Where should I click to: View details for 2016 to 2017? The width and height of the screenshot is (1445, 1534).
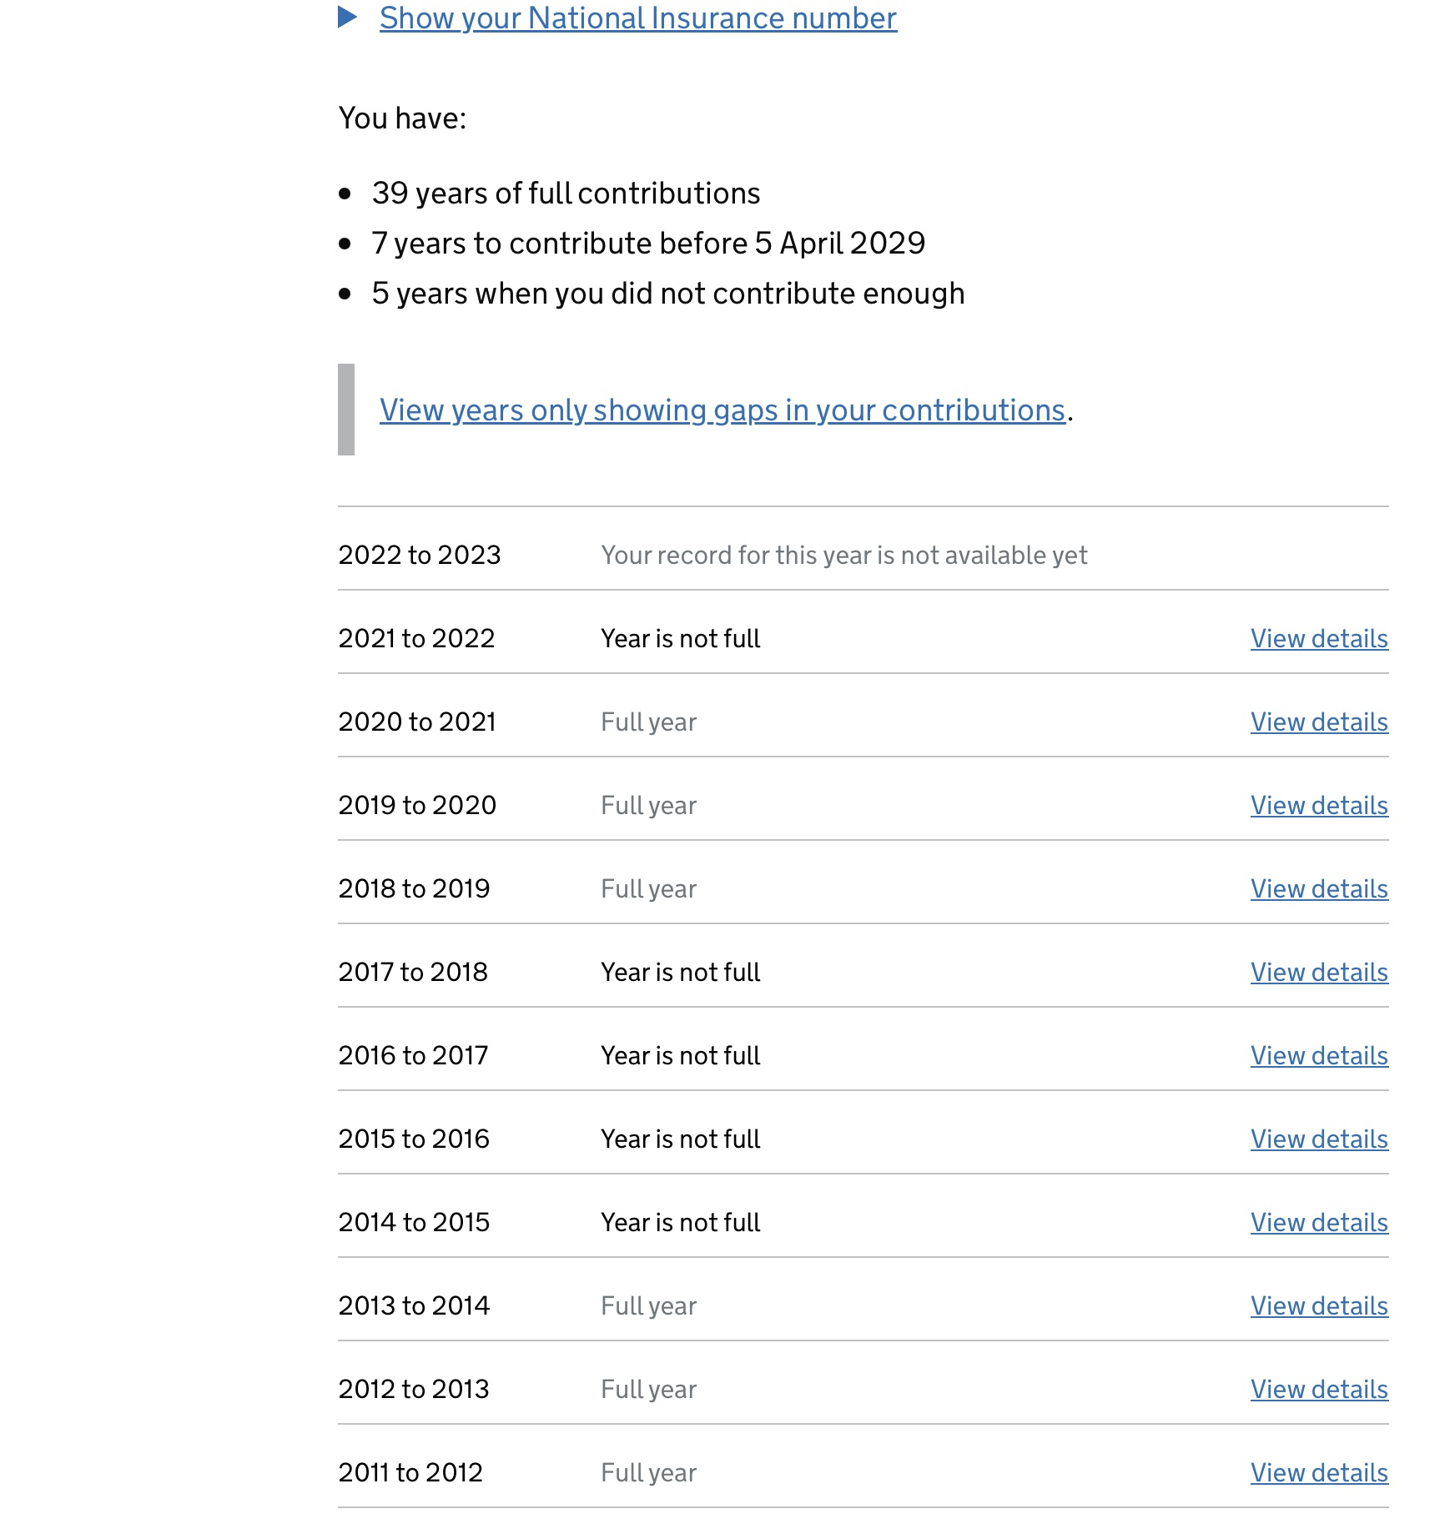[x=1319, y=1056]
